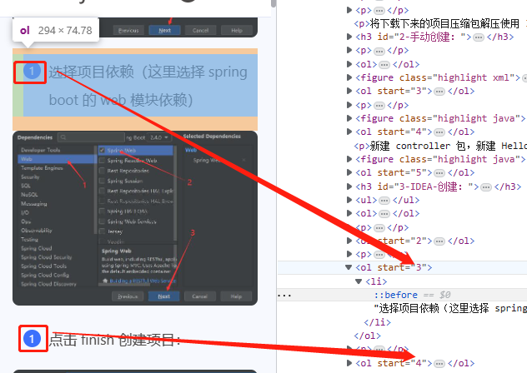This screenshot has width=527, height=373.
Task: Open "Building a RESTful Web Service" link
Action: [143, 281]
